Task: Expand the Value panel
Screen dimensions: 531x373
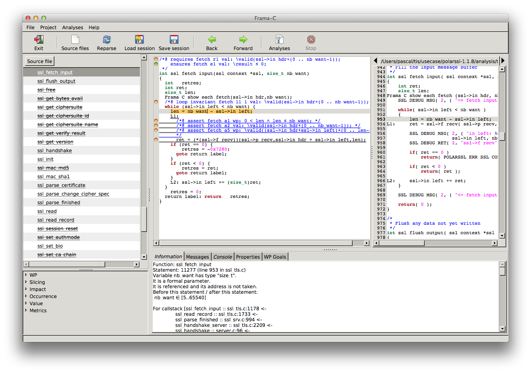Action: 26,303
